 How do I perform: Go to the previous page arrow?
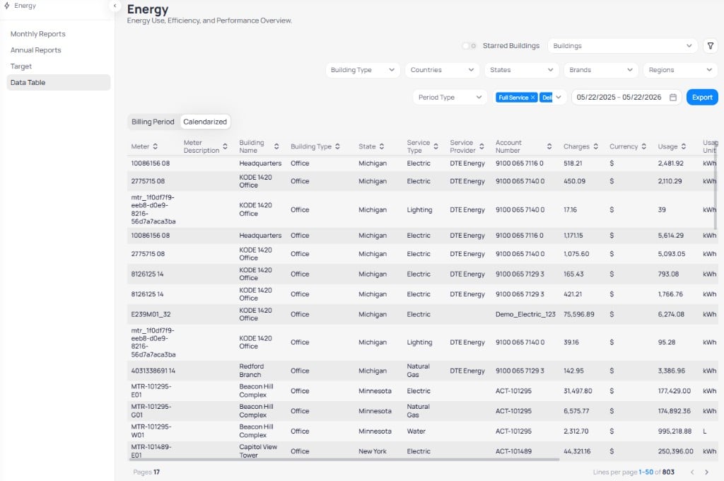[692, 473]
